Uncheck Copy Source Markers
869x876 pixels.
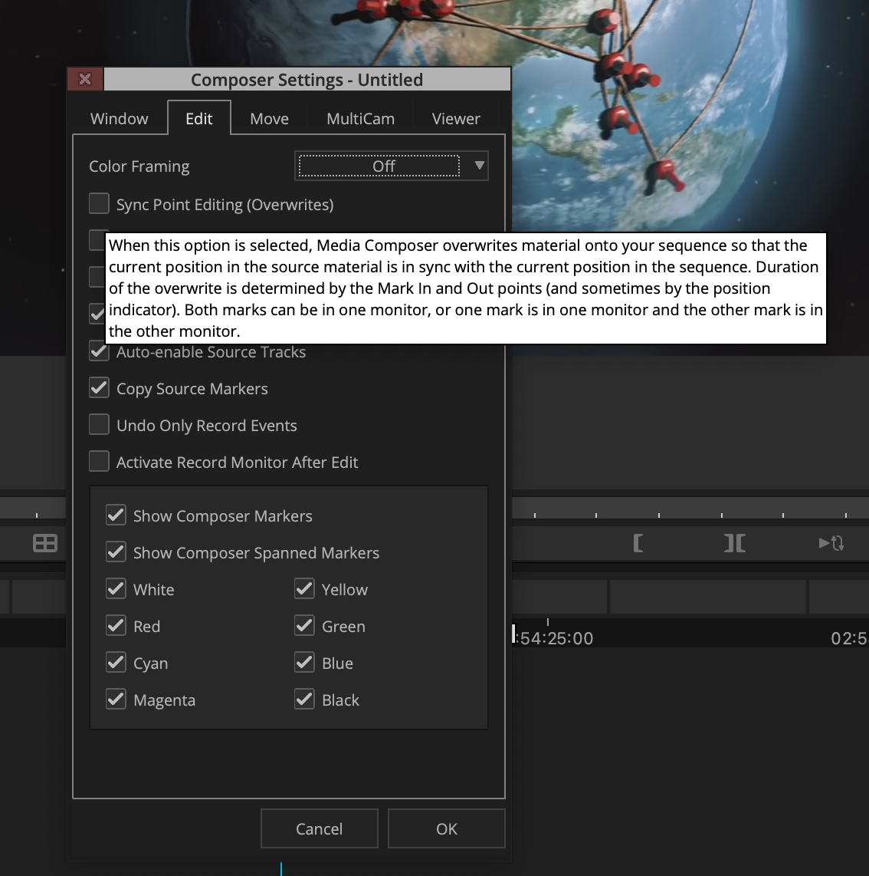99,387
